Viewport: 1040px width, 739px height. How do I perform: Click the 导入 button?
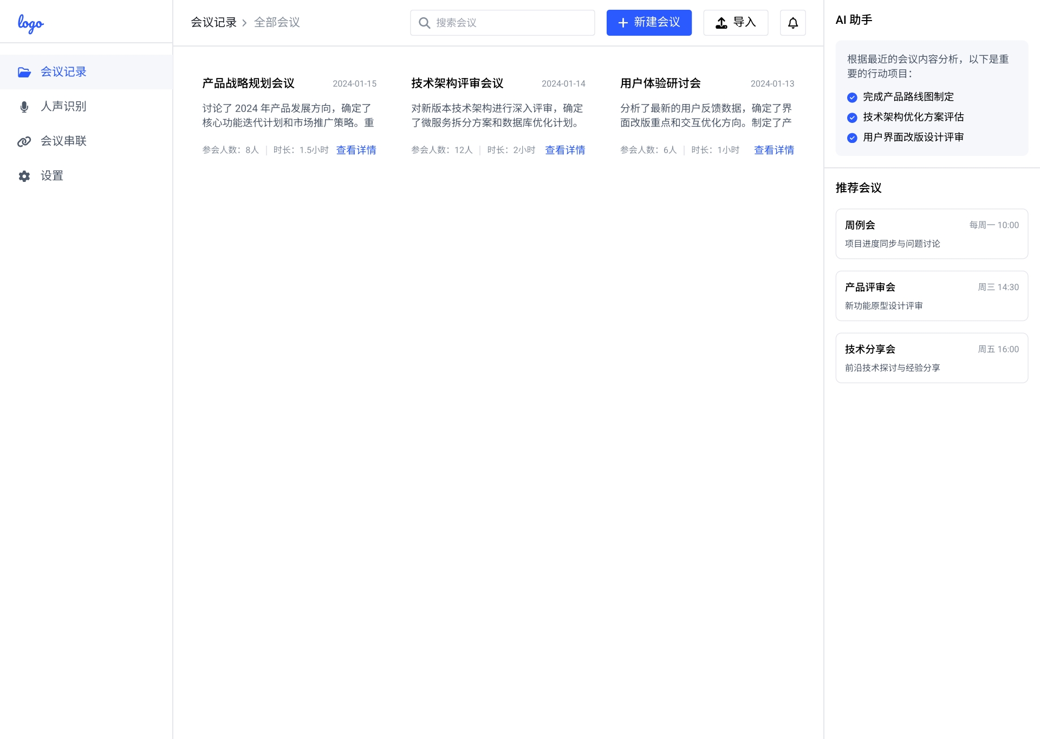[736, 23]
